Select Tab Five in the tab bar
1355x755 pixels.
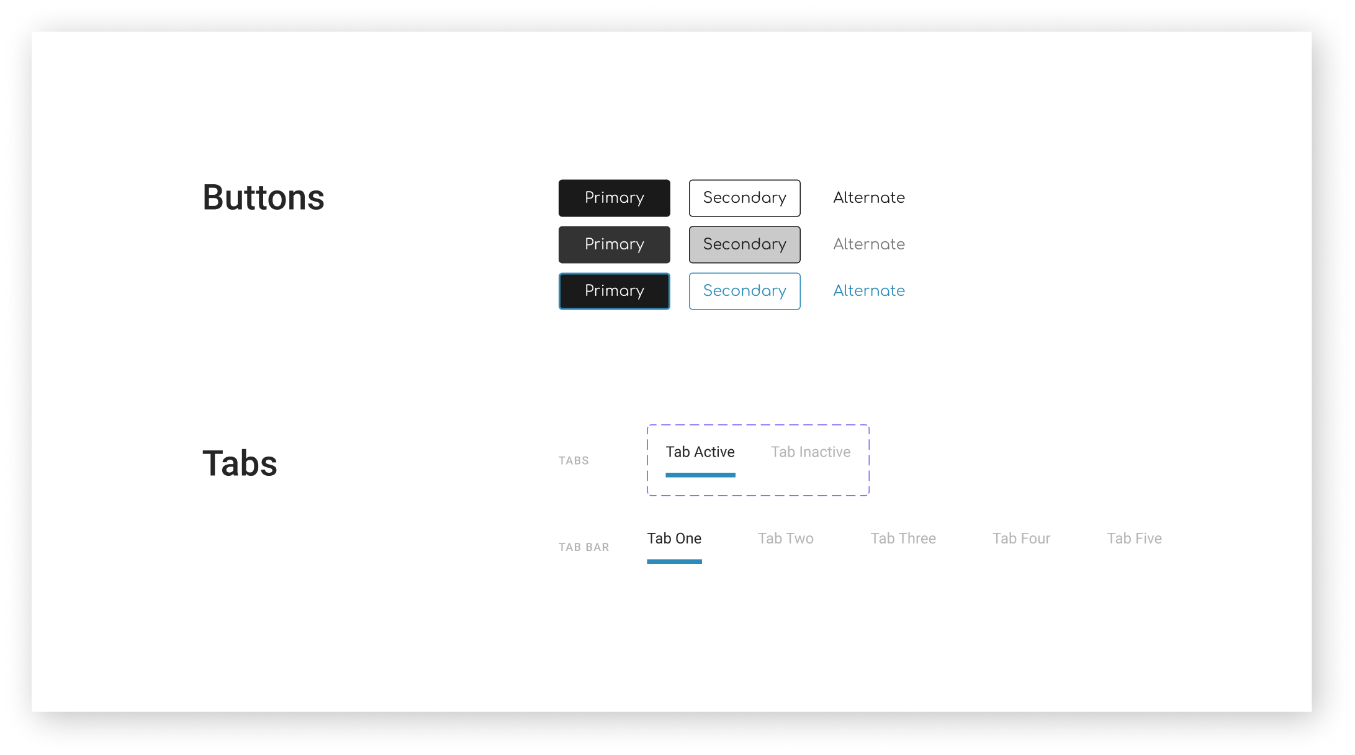(1134, 538)
